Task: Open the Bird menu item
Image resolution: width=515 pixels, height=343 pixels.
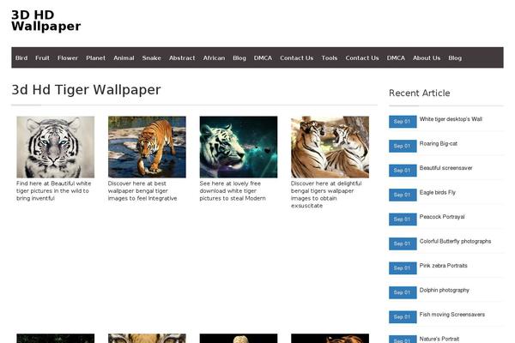Action: (21, 58)
